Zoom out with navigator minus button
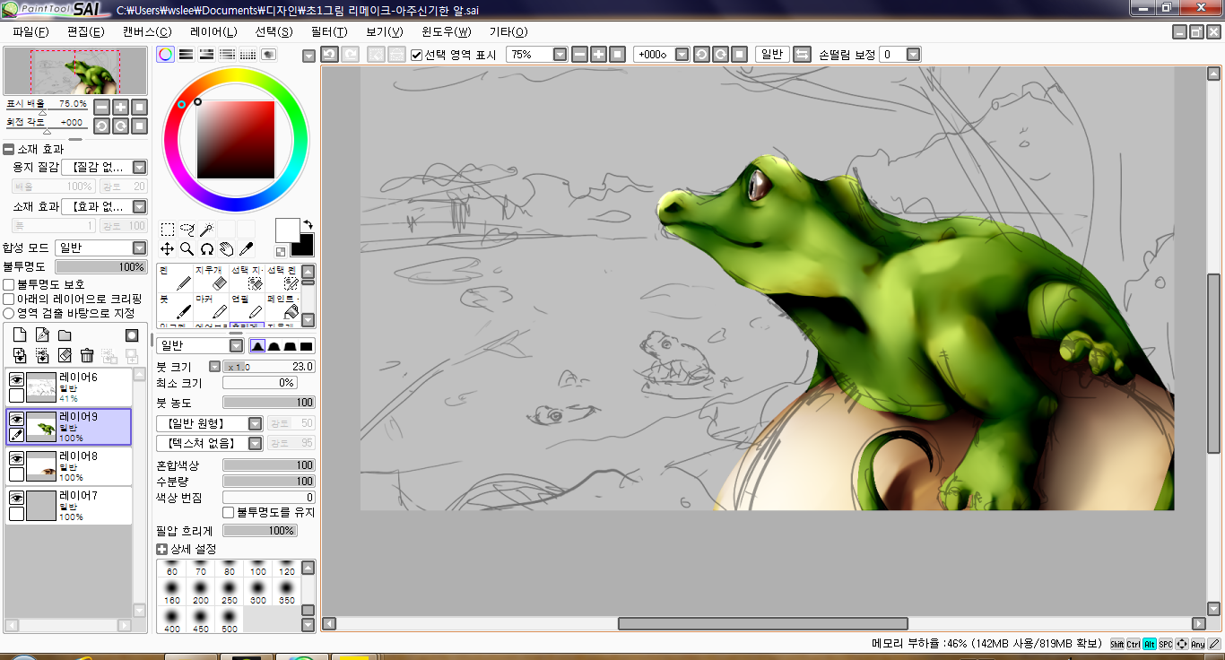Screen dimensions: 1225x660 tap(102, 107)
